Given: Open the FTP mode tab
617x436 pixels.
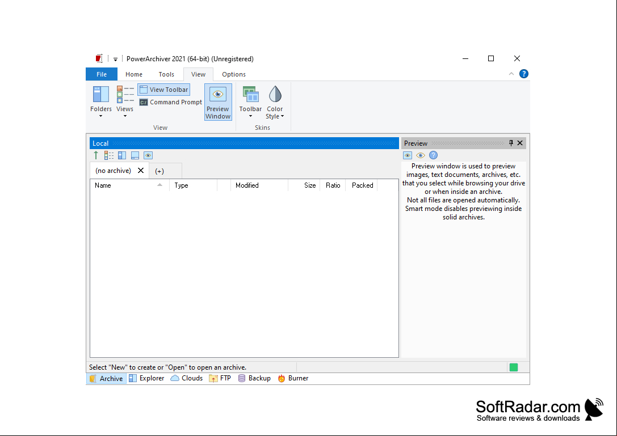Looking at the screenshot, I should pos(220,378).
